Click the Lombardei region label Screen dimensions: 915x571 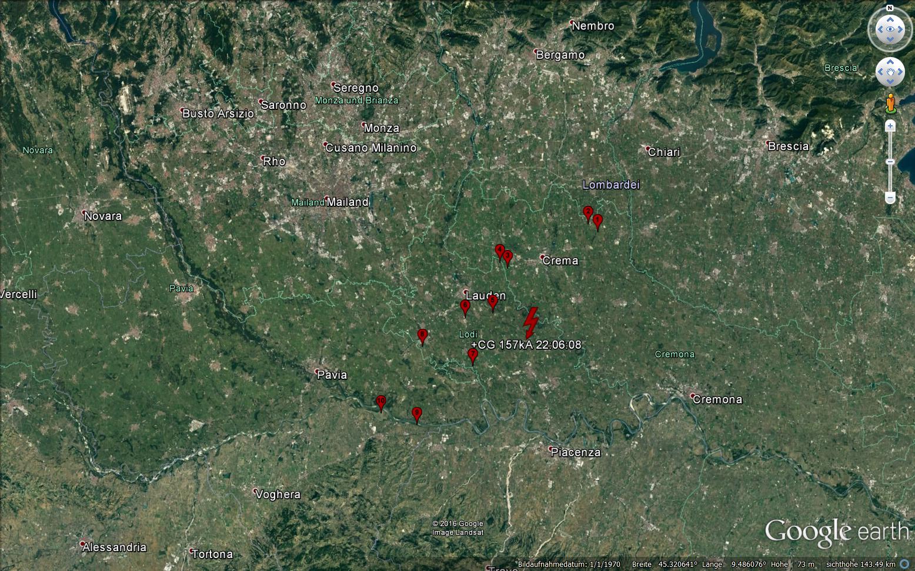(x=611, y=185)
